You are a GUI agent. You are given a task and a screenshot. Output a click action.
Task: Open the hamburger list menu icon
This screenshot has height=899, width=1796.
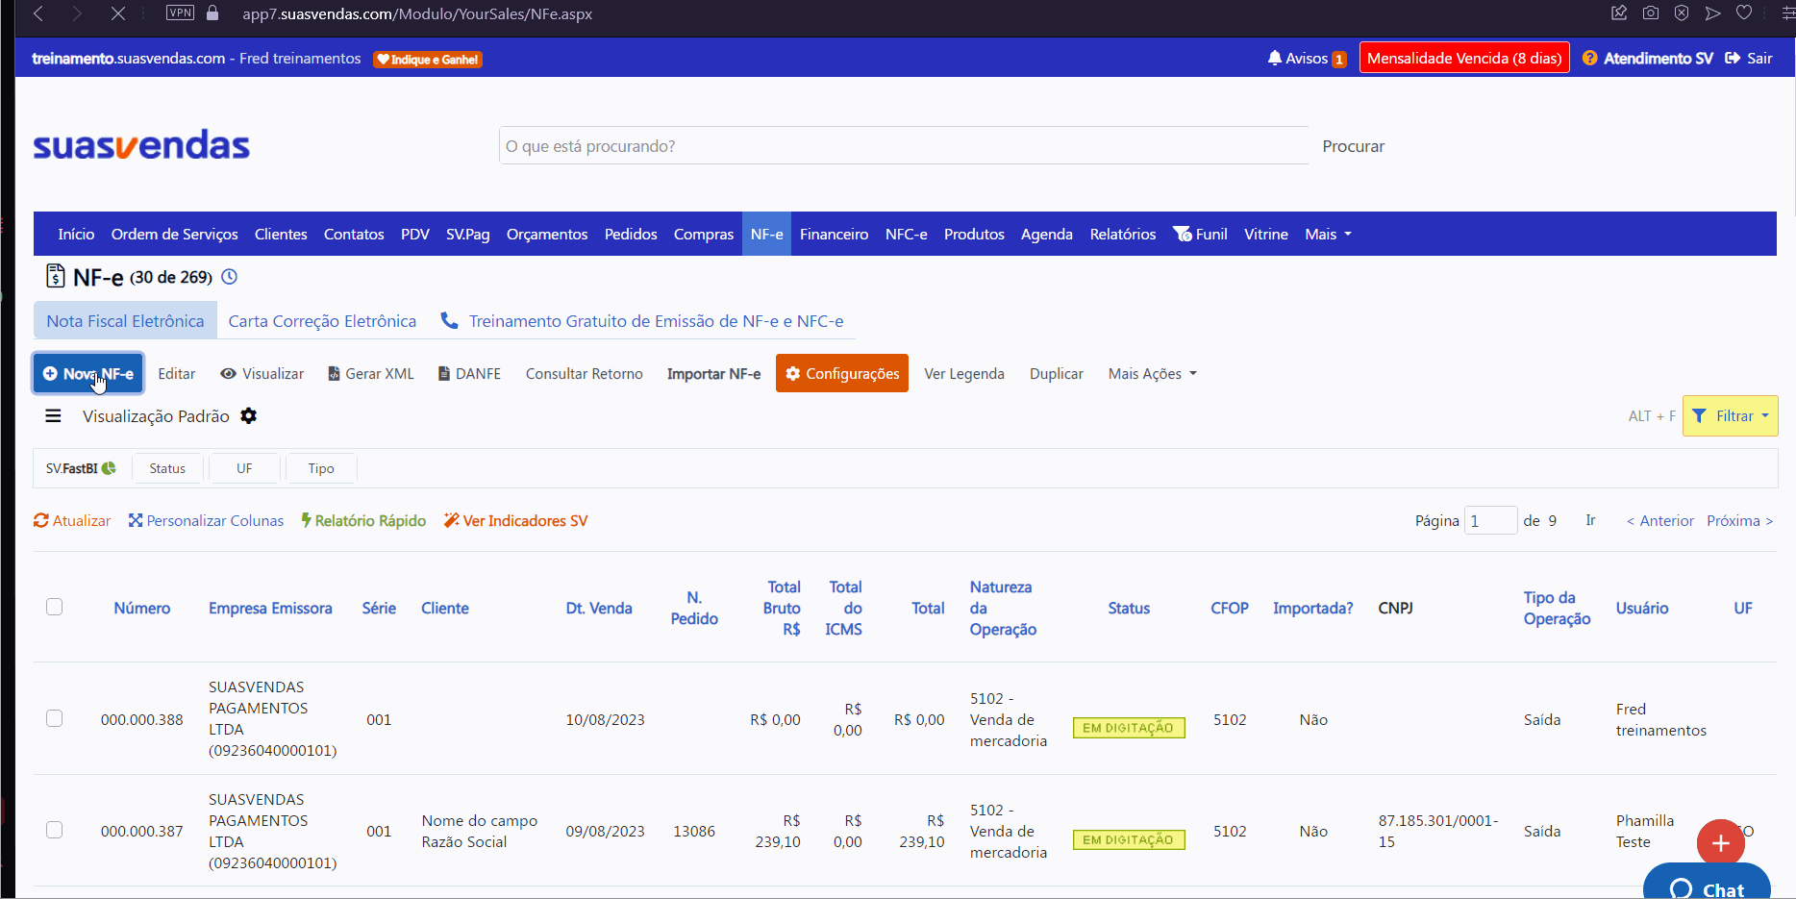click(53, 415)
